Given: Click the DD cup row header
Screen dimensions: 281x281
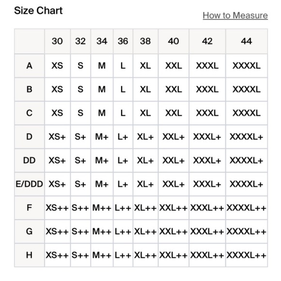Looking at the screenshot, I should point(30,160).
